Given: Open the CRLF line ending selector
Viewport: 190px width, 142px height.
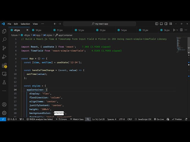Looking at the screenshot, I should point(130,119).
